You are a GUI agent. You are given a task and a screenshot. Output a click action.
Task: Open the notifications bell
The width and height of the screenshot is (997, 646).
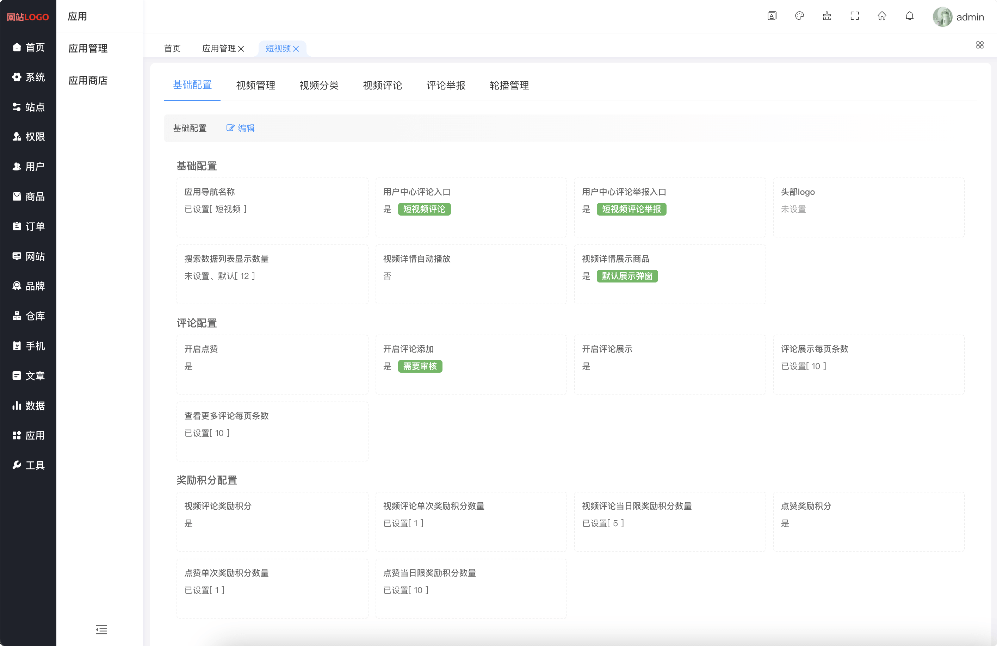point(909,16)
